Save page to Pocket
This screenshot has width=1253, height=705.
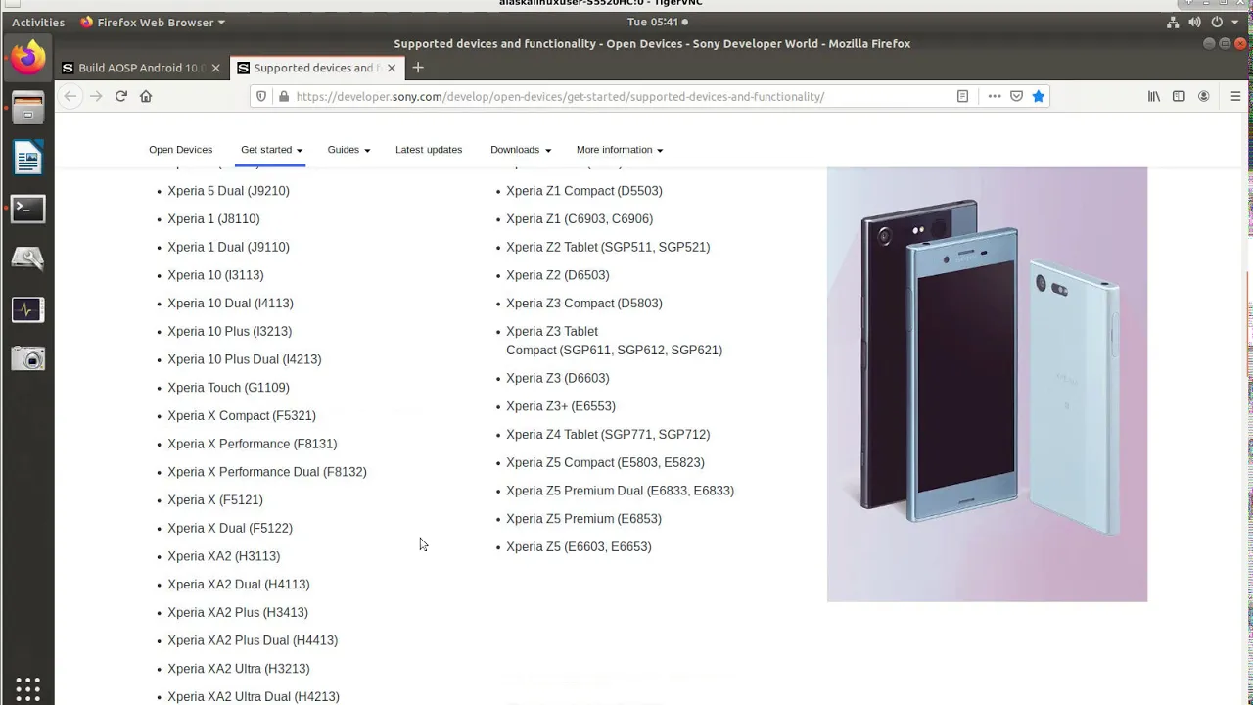(1016, 96)
